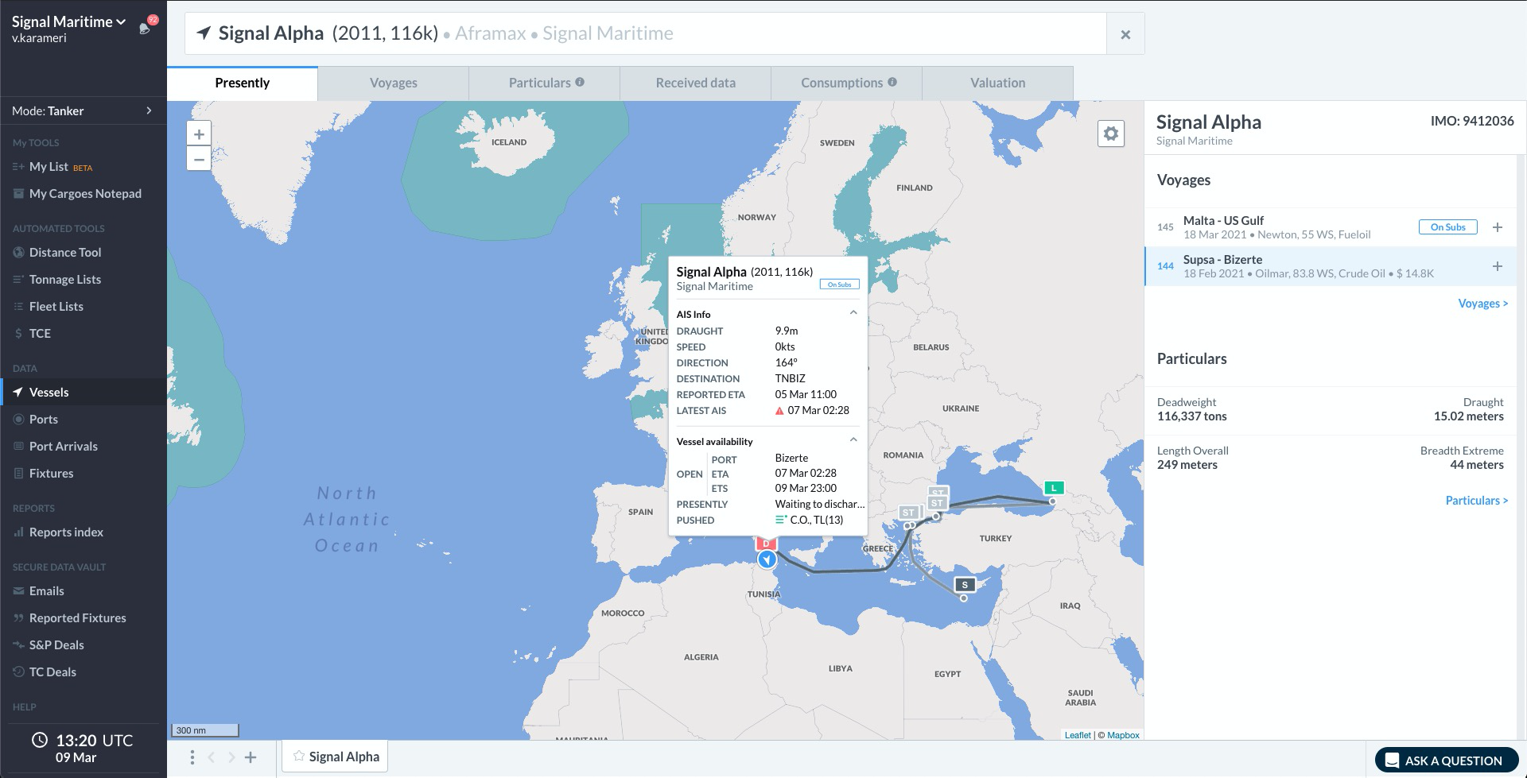Click the green L load marker

tap(1054, 488)
